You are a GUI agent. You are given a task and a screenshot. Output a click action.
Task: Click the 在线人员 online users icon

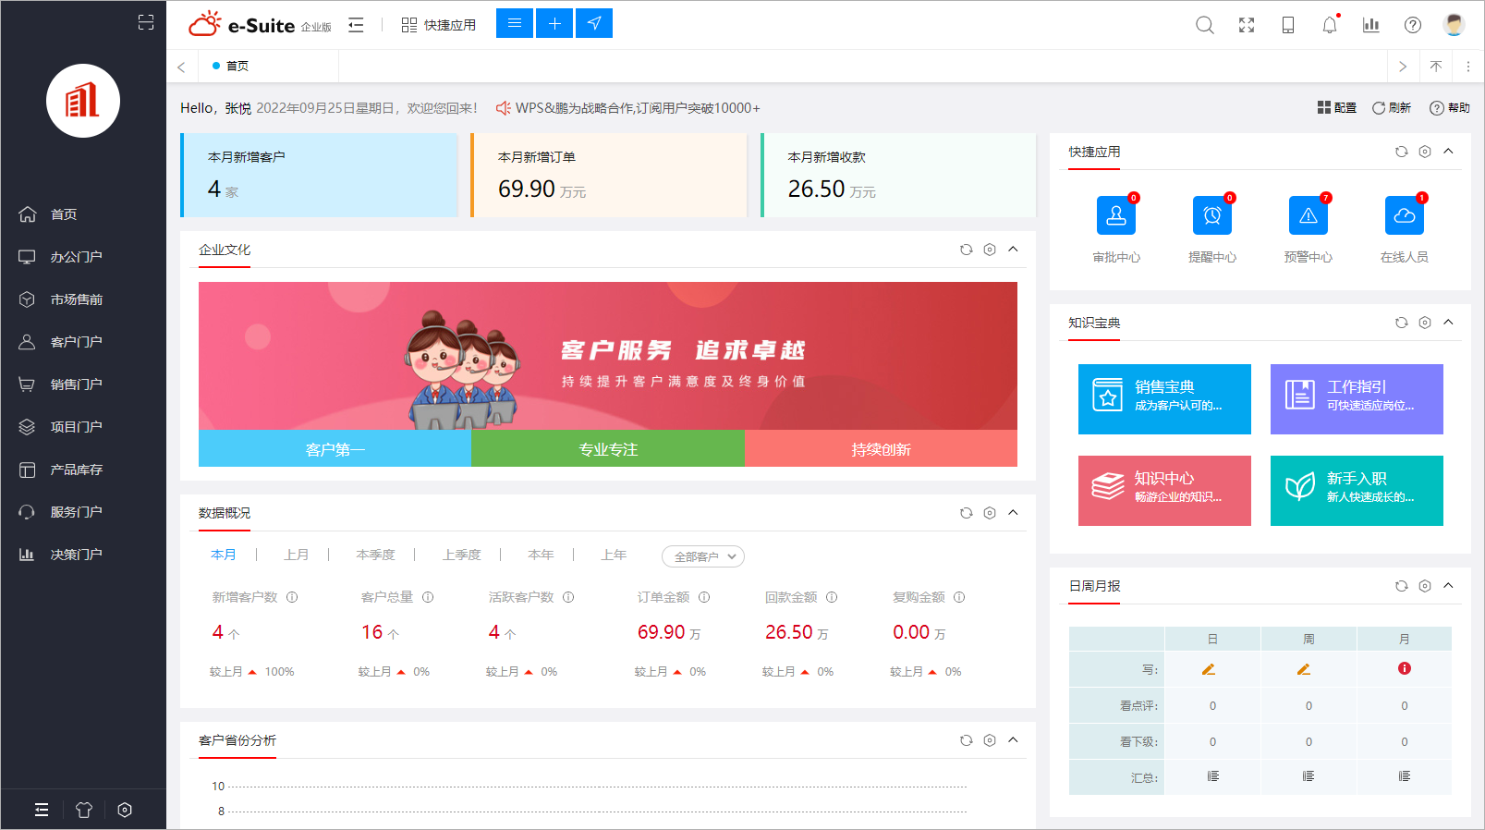pos(1404,215)
